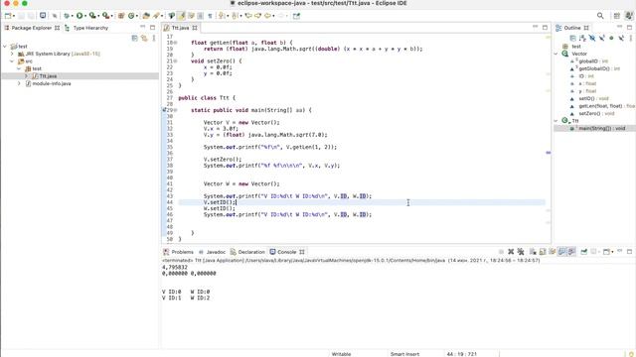This screenshot has height=357, width=636.
Task: Click the External Tools run icon
Action: [105, 16]
